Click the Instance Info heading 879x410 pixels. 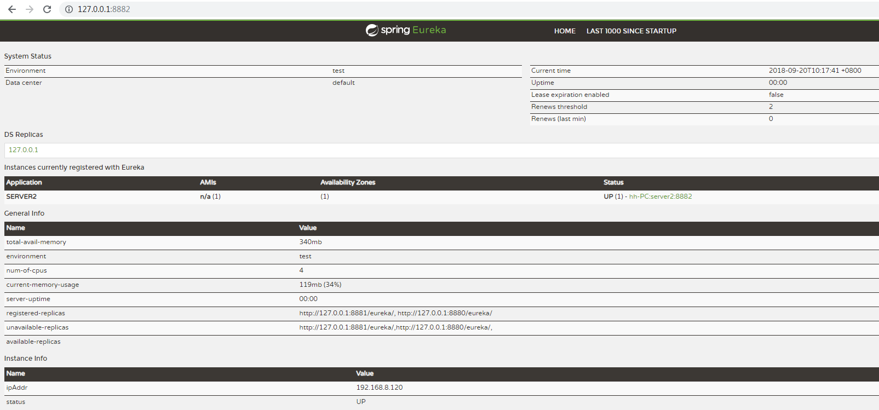(x=26, y=359)
